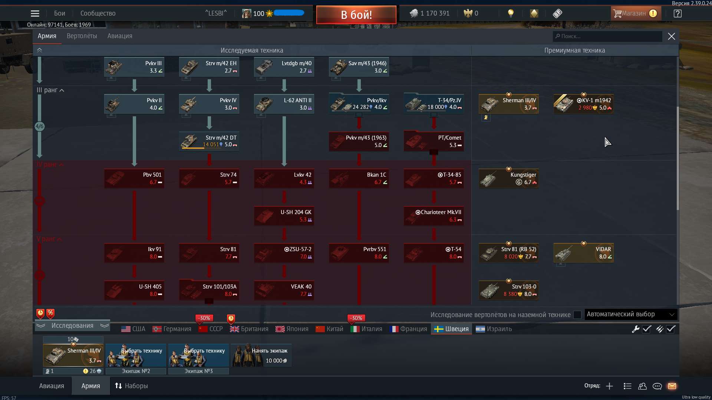Screen dimensions: 712x400
Task: Click the blue player experience progress bar
Action: (x=289, y=13)
